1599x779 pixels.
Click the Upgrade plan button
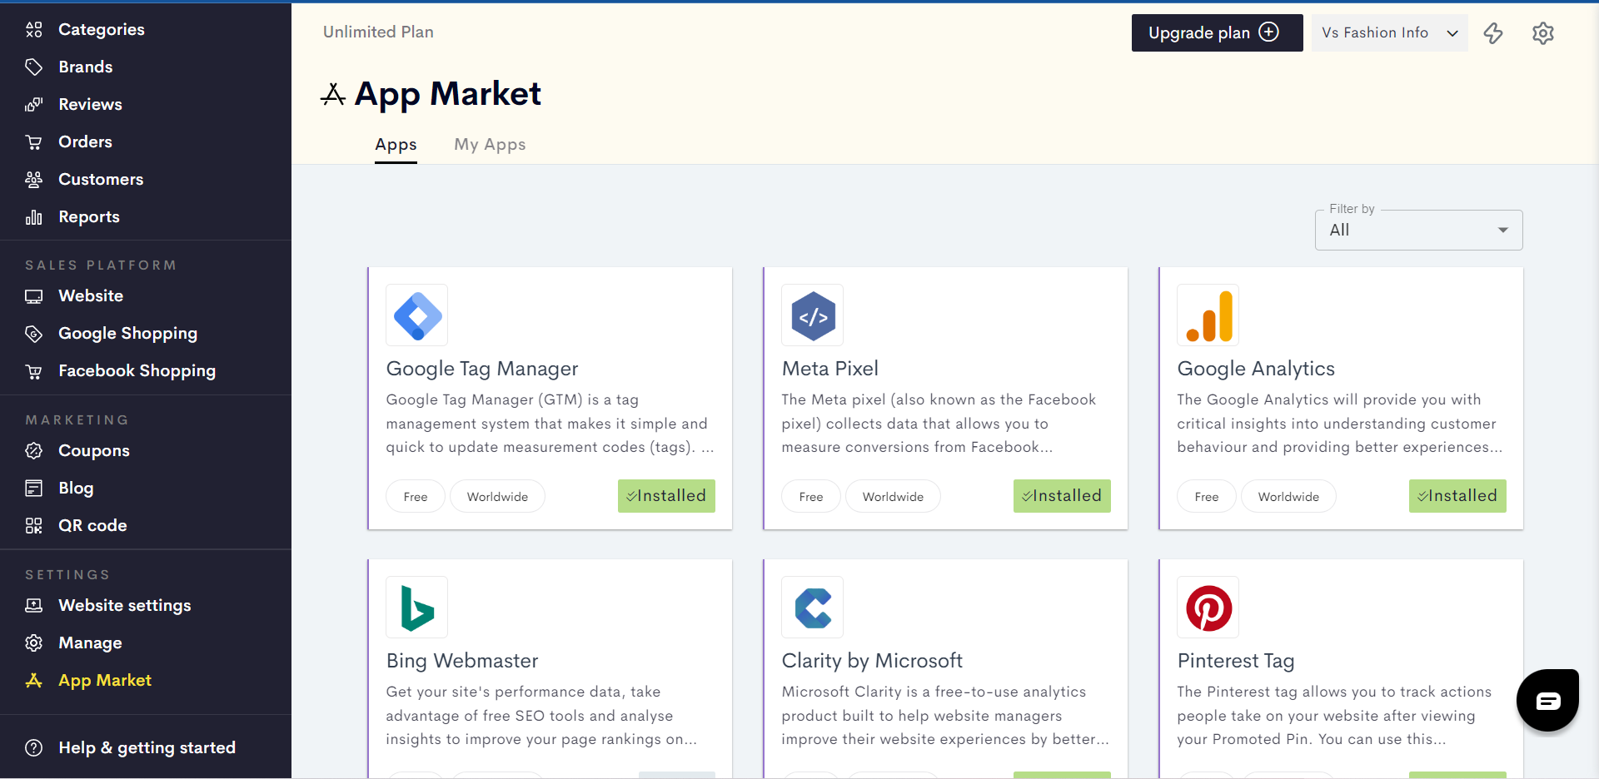pos(1217,32)
